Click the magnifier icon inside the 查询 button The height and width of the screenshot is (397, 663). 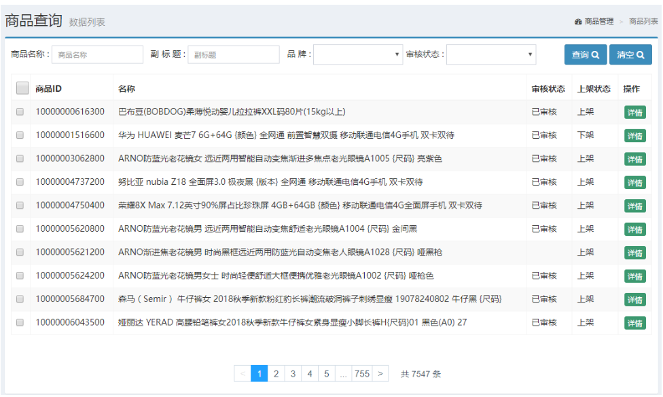pos(595,54)
